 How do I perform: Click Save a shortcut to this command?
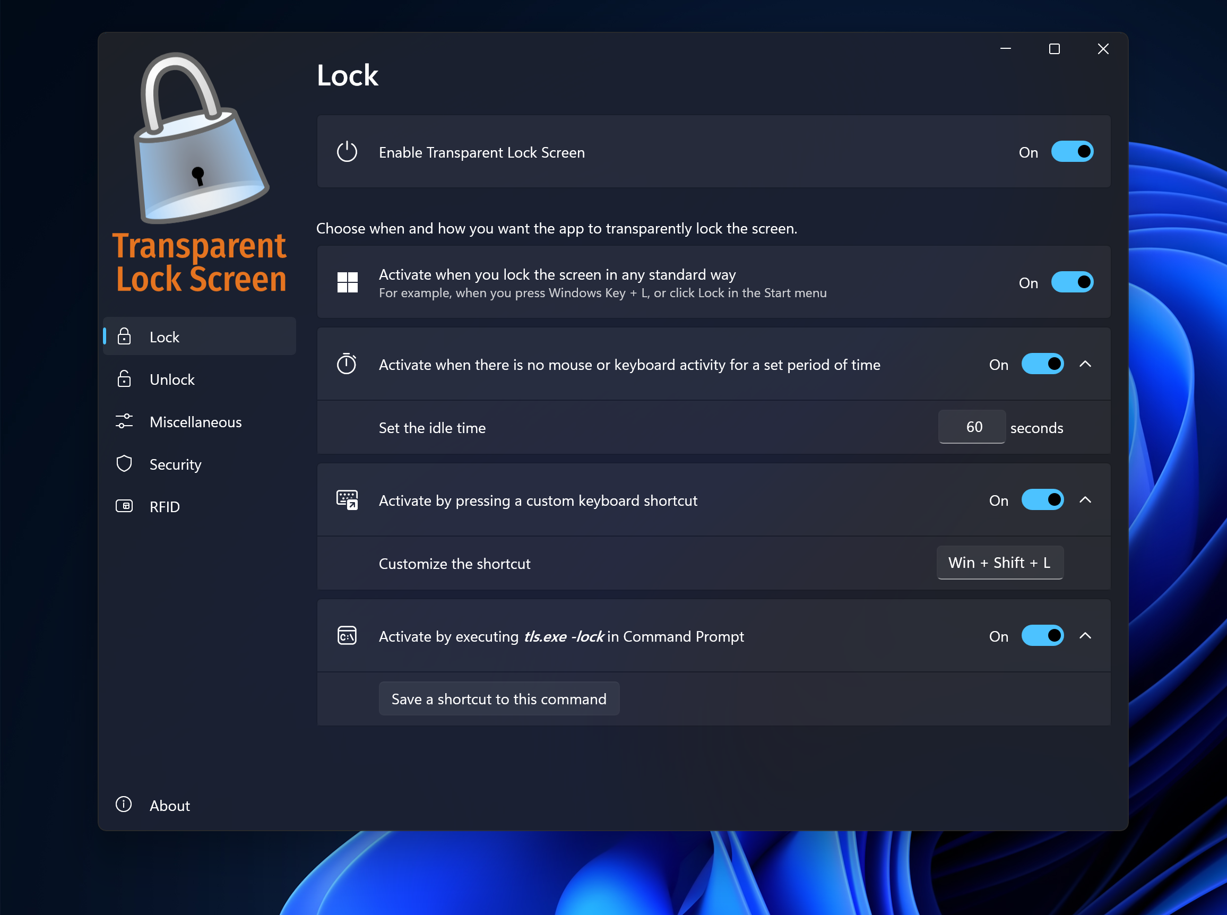click(498, 698)
